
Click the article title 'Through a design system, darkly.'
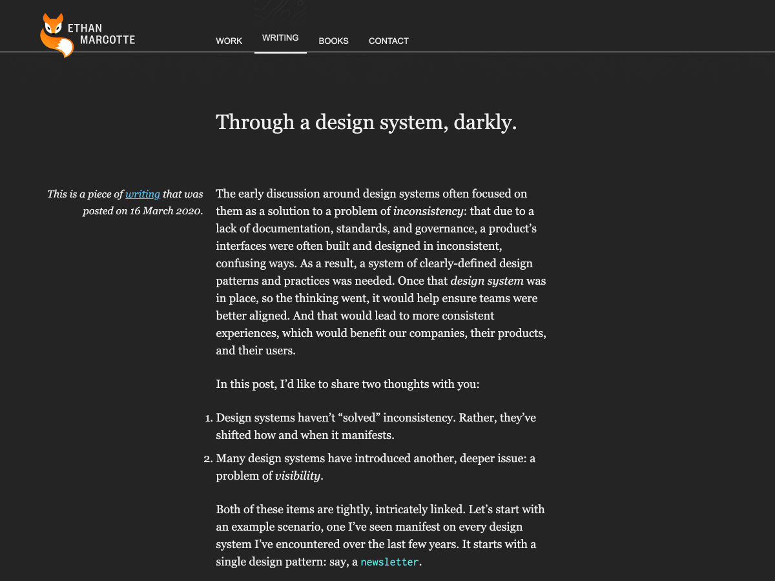click(x=366, y=122)
